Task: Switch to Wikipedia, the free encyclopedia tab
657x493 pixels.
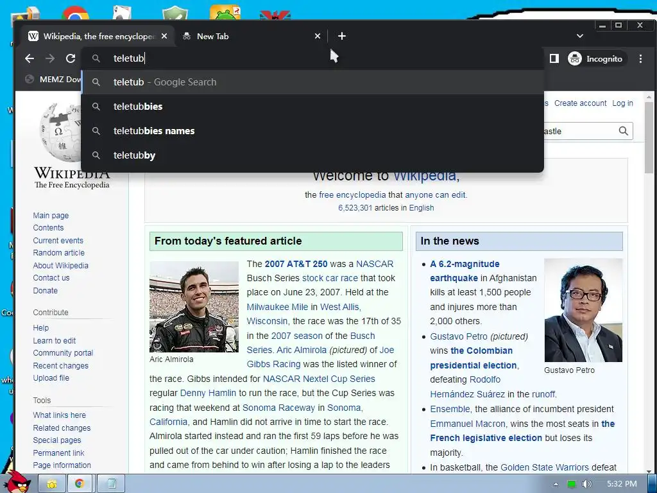Action: pyautogui.click(x=98, y=36)
